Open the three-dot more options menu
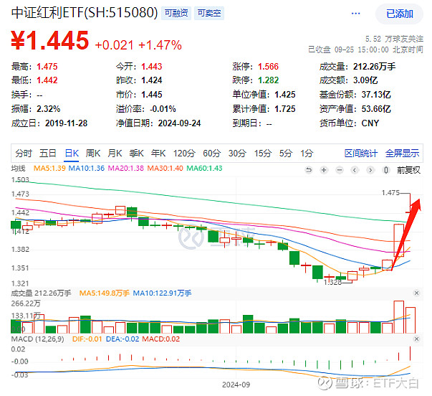432x396 pixels. 355,14
